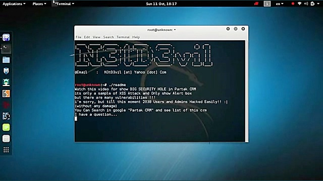Viewport: 323px width, 181px height.
Task: Open Burp Suite dock icon
Action: pos(6,94)
